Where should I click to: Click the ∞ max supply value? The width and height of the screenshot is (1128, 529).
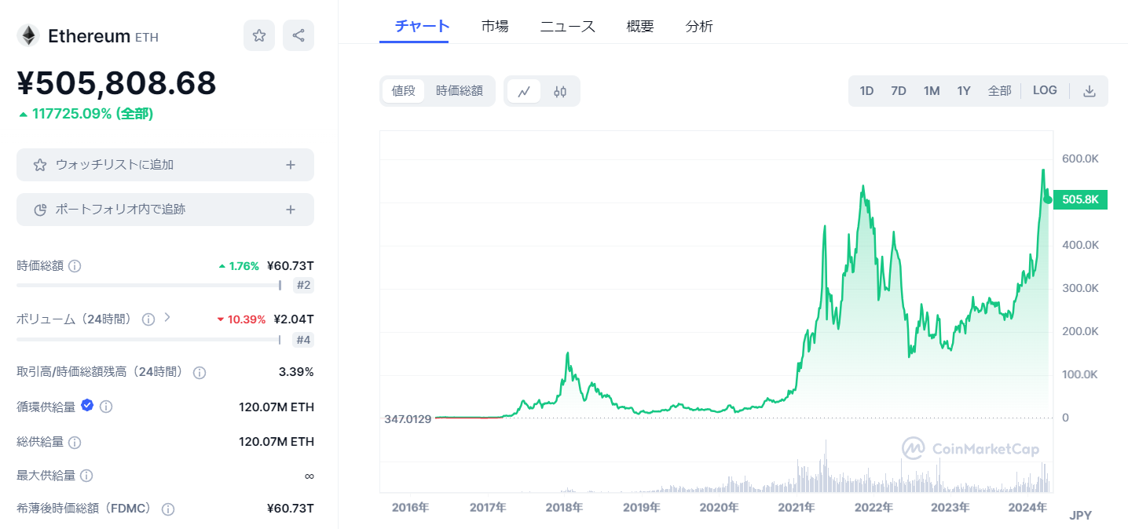click(309, 476)
